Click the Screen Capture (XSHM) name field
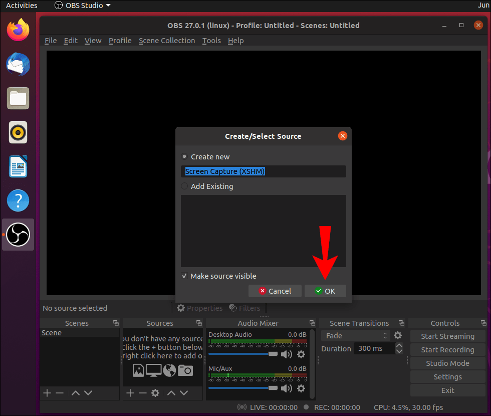Screen dimensions: 491x416 click(263, 171)
